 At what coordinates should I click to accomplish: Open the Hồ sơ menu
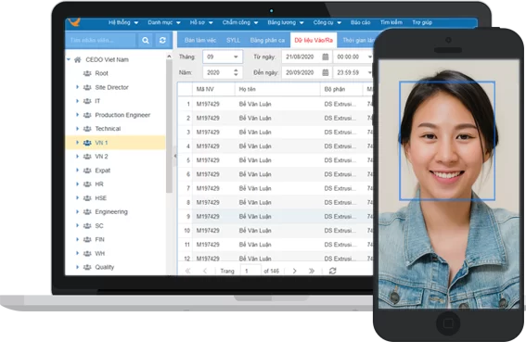[201, 22]
